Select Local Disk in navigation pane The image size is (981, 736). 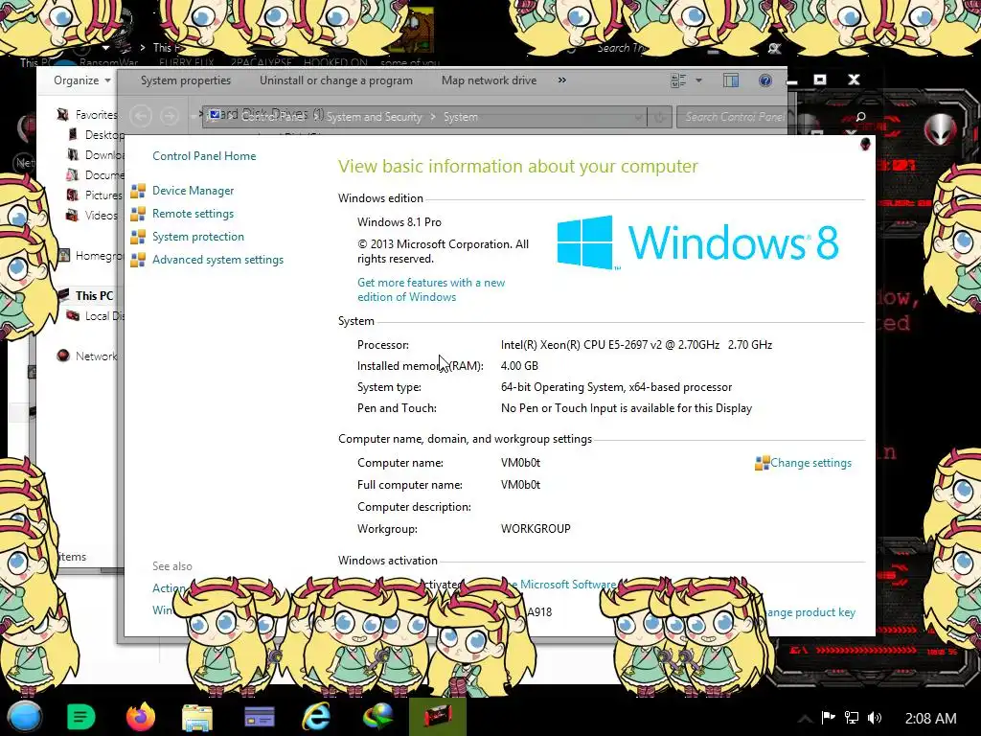point(104,316)
